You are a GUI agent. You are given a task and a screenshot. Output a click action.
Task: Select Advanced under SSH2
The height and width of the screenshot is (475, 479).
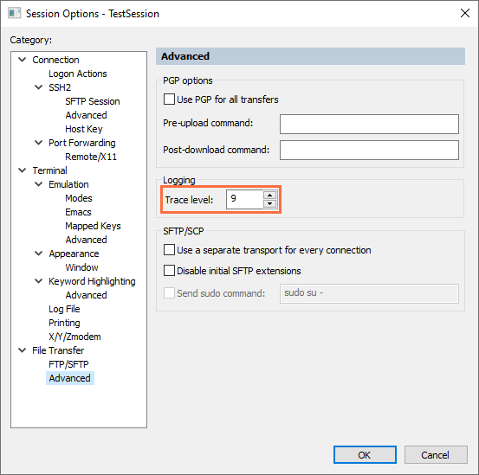(86, 115)
